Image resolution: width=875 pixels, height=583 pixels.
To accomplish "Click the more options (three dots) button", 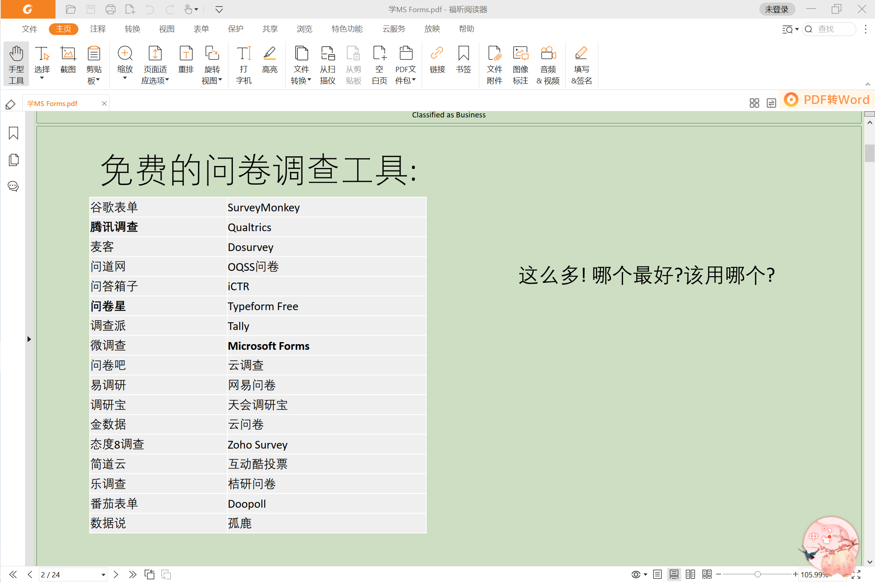I will coord(866,29).
